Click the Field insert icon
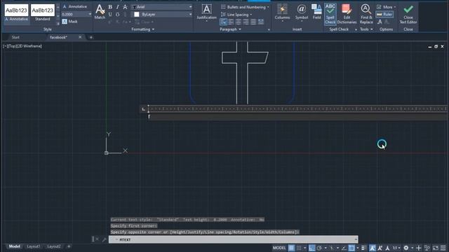This screenshot has height=252, width=449. point(316,12)
